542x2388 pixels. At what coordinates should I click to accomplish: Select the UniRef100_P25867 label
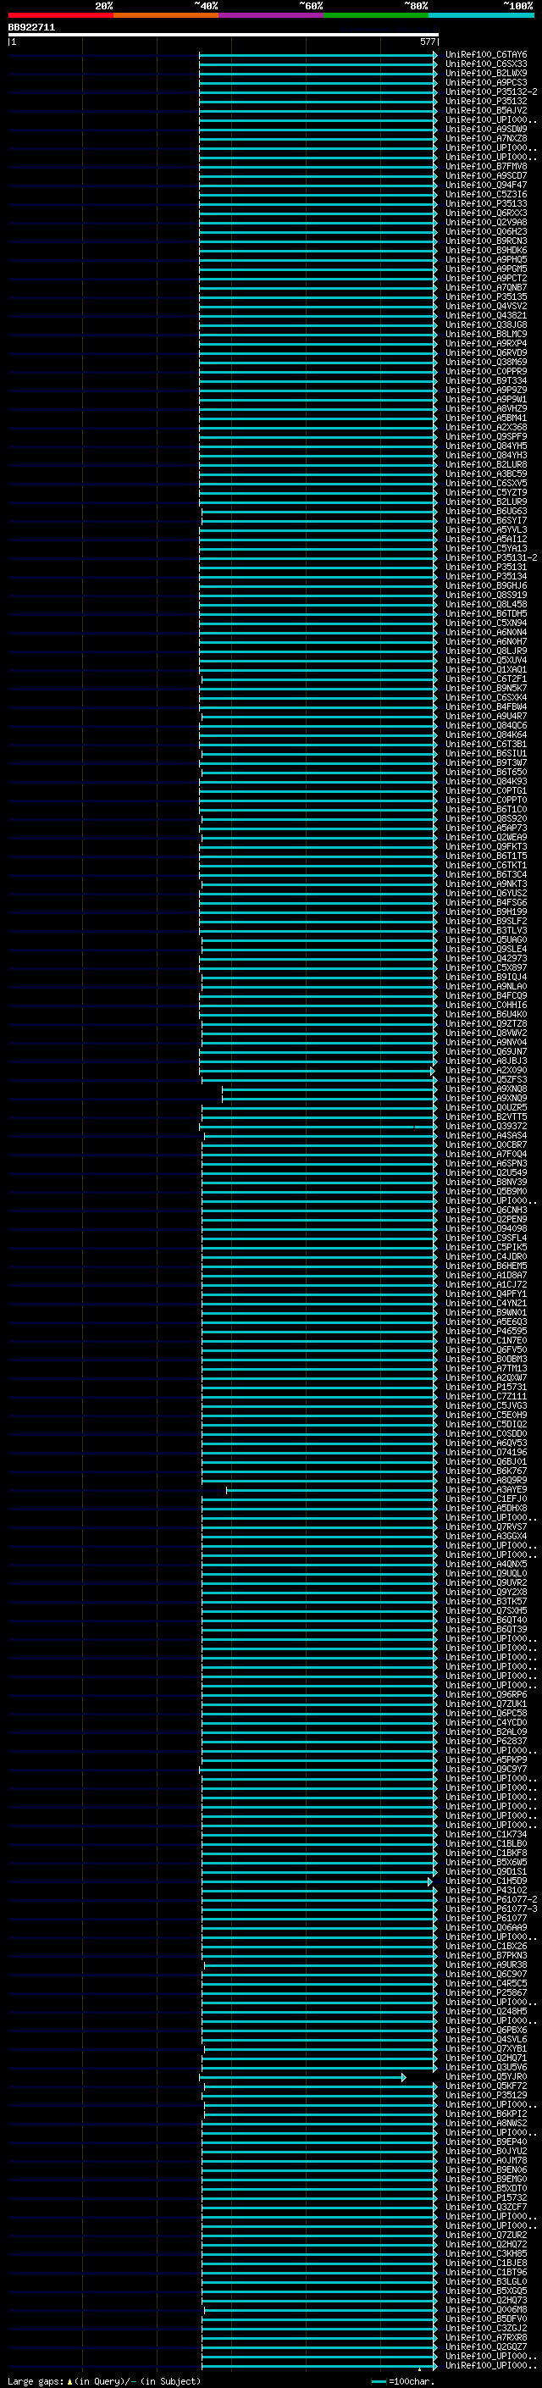(485, 1992)
